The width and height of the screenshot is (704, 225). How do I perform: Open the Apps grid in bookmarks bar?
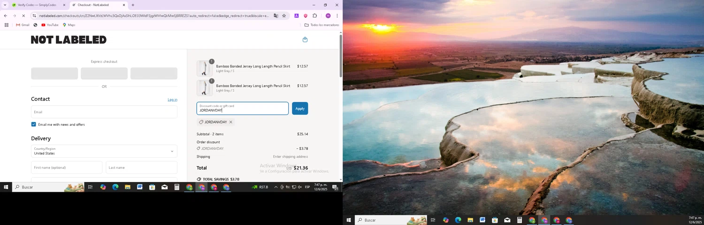[x=7, y=25]
